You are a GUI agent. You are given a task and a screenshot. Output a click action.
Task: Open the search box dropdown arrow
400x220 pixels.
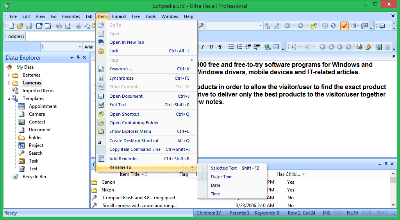261,25
